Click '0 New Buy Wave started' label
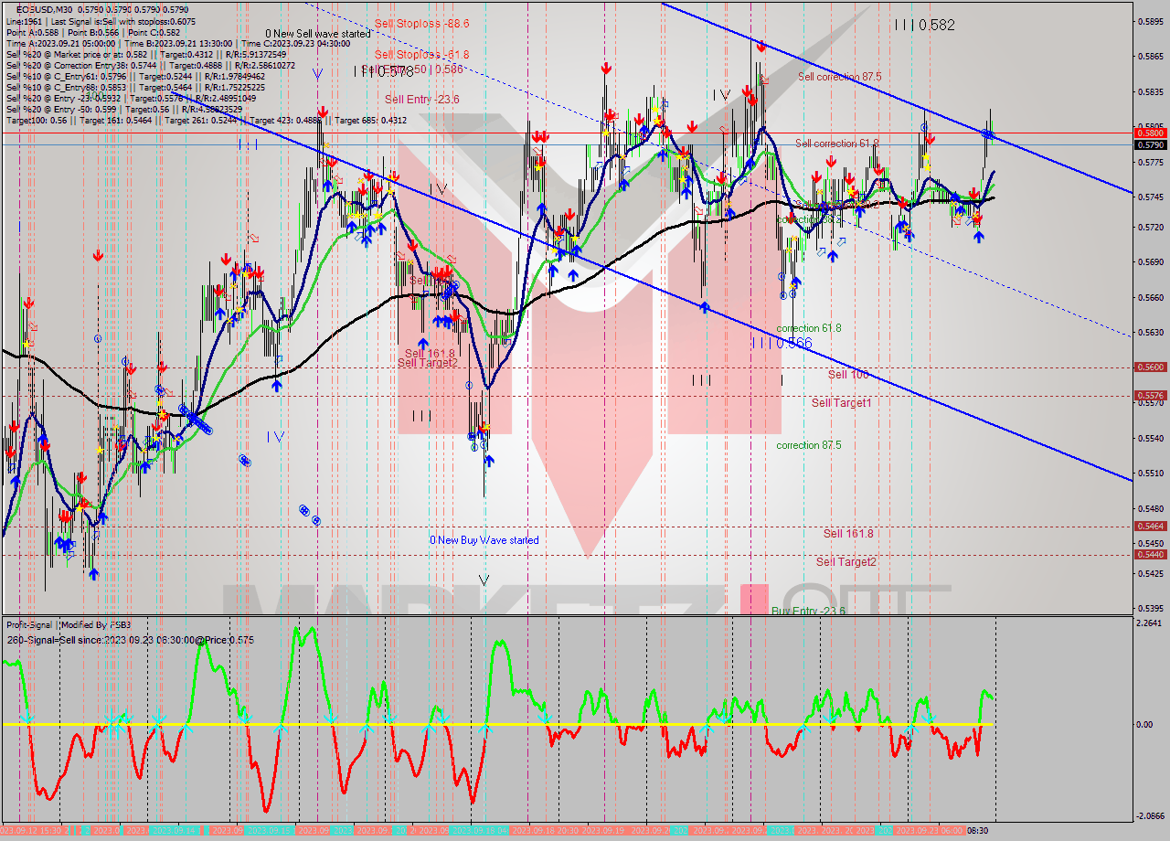The image size is (1170, 841). tap(484, 540)
